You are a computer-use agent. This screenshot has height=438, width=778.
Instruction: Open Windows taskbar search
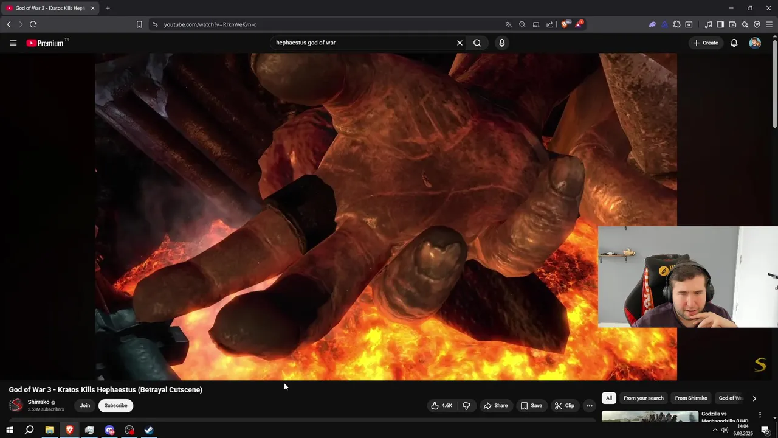(29, 430)
